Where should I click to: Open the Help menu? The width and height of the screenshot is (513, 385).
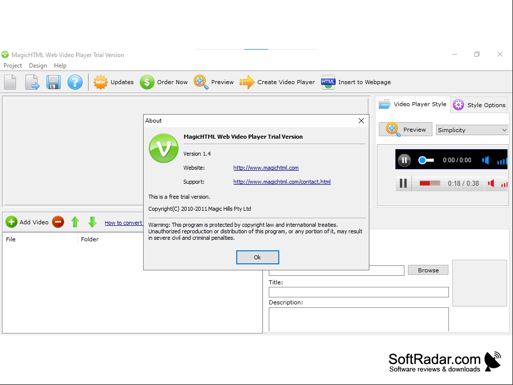click(x=60, y=66)
